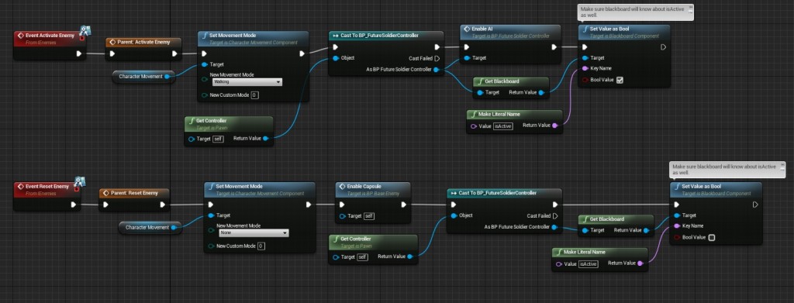
Task: Click override badge icon on Event Activate Enemy
Action: 85,31
